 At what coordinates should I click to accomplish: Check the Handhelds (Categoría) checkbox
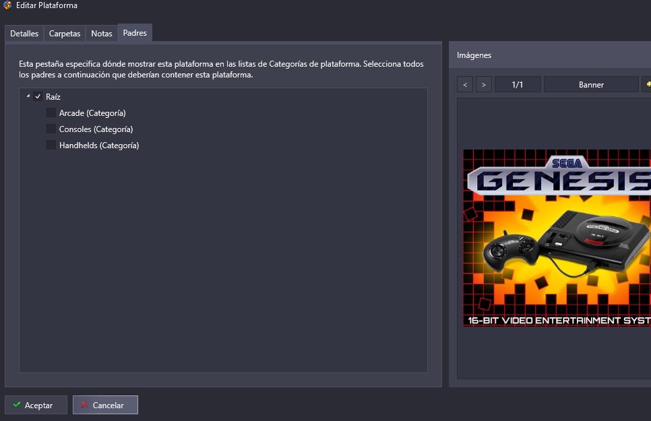(51, 145)
